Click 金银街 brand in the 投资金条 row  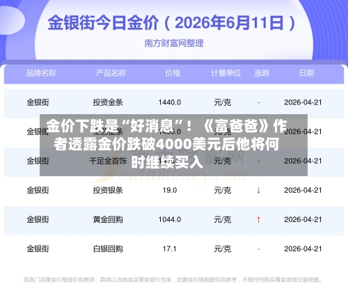point(38,102)
